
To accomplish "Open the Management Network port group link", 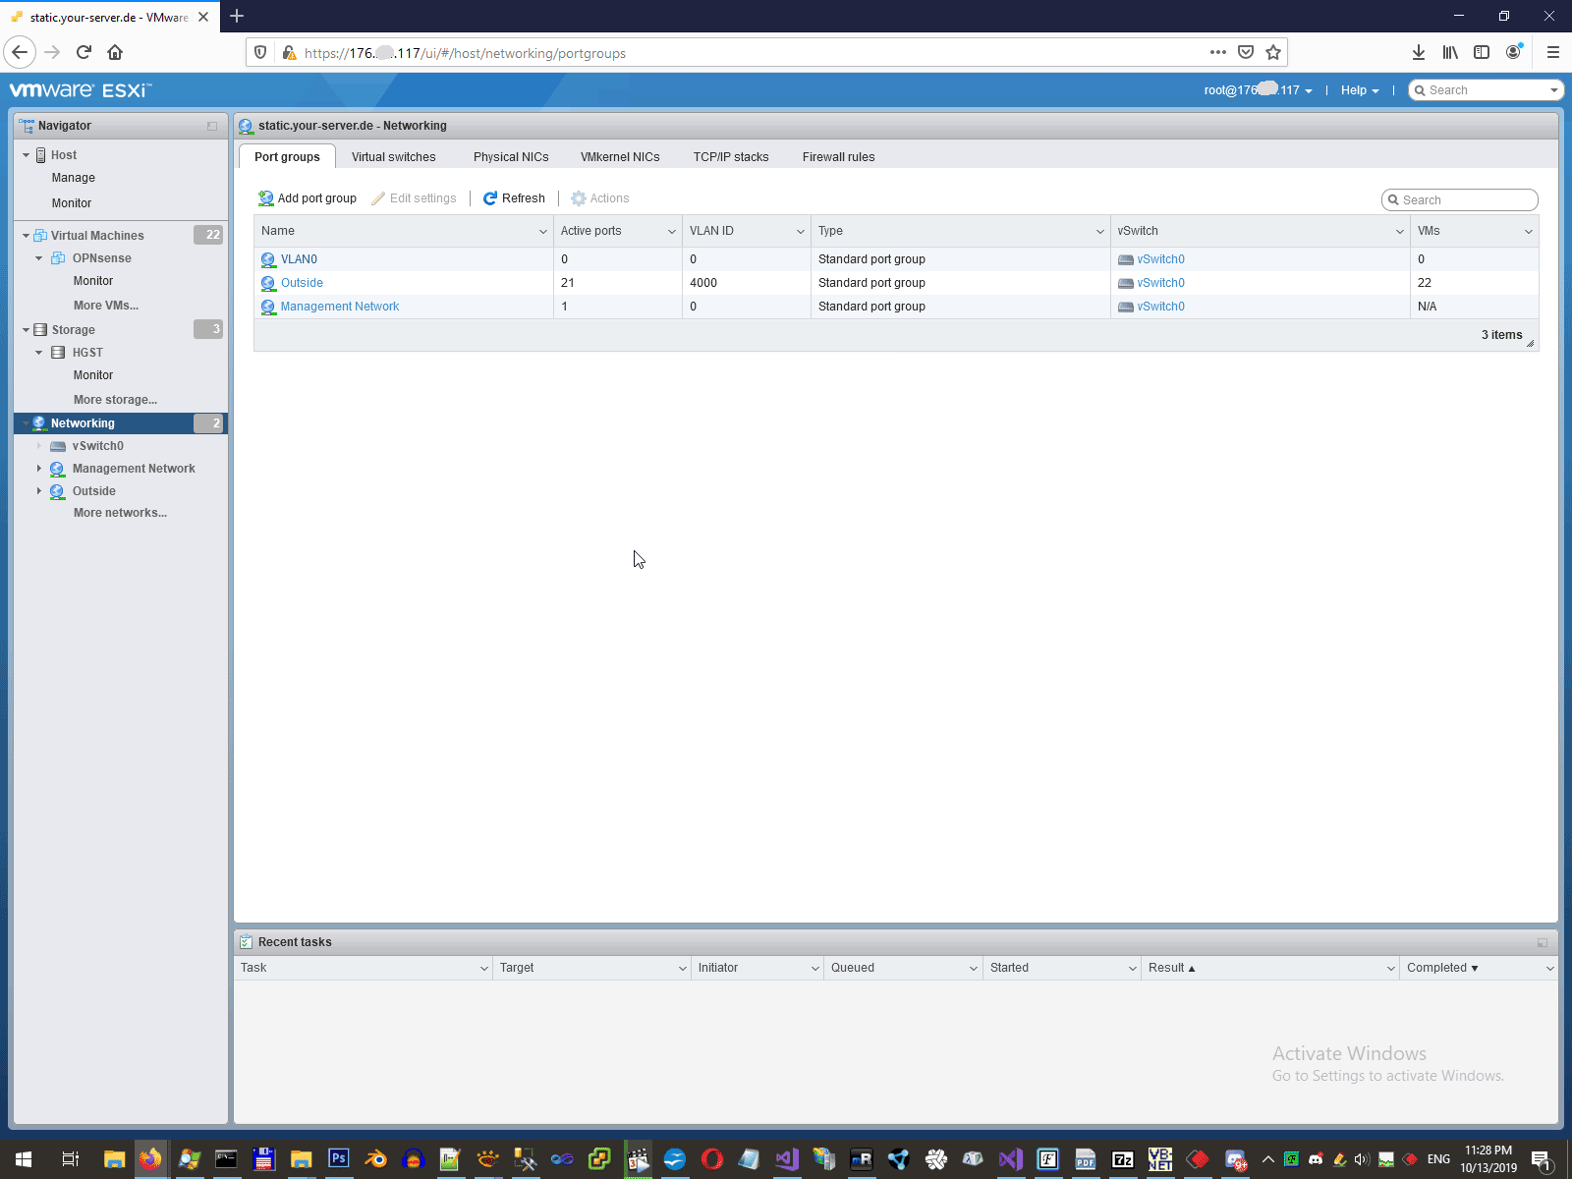I will pyautogui.click(x=340, y=307).
